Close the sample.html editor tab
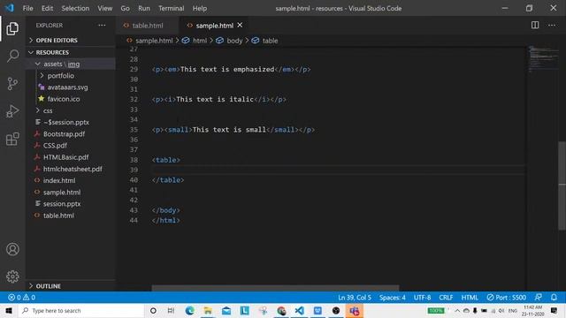The image size is (566, 318). point(240,25)
